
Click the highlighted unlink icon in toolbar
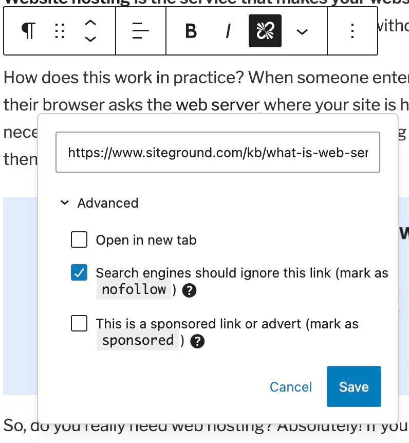pos(265,31)
